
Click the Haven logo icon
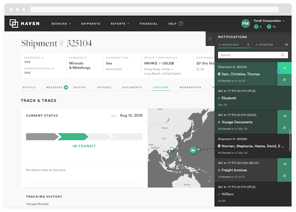click(14, 24)
